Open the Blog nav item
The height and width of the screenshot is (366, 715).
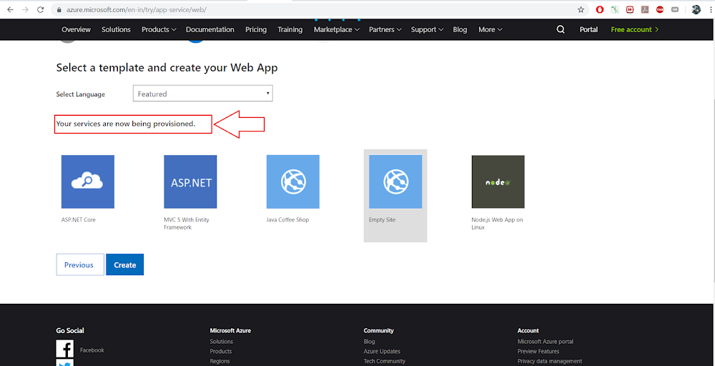coord(460,29)
